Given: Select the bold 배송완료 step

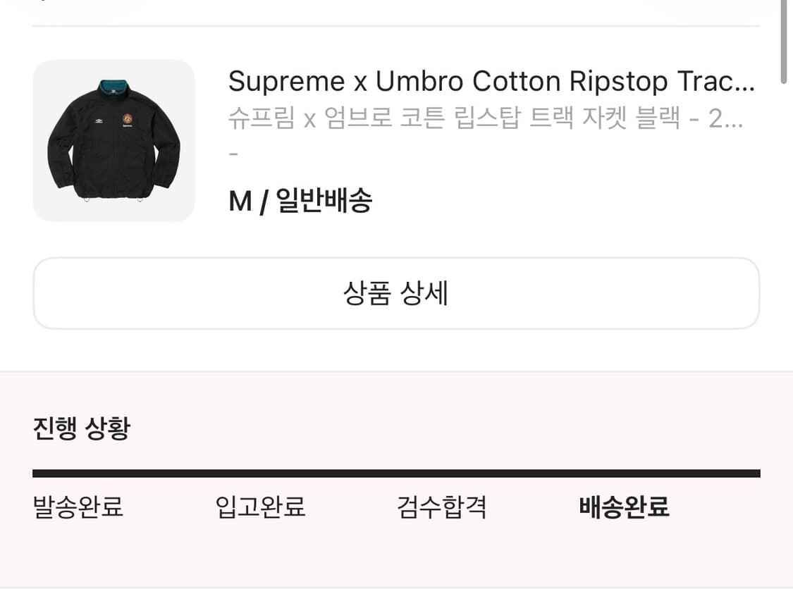Looking at the screenshot, I should tap(624, 507).
